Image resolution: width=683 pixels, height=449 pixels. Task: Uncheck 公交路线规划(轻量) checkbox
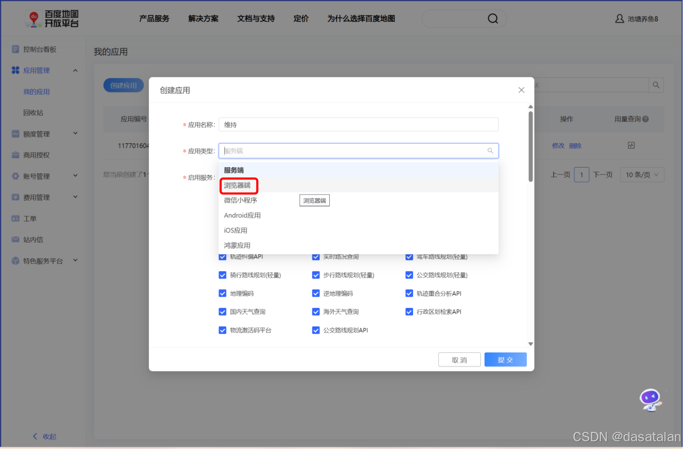[409, 275]
